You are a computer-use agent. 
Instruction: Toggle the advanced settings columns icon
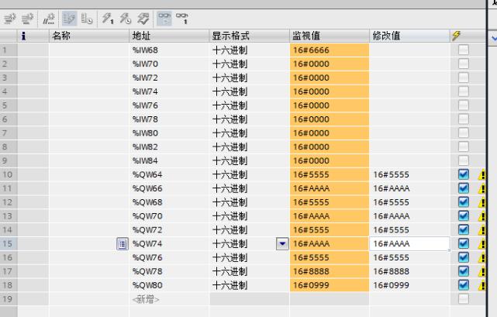tap(87, 19)
